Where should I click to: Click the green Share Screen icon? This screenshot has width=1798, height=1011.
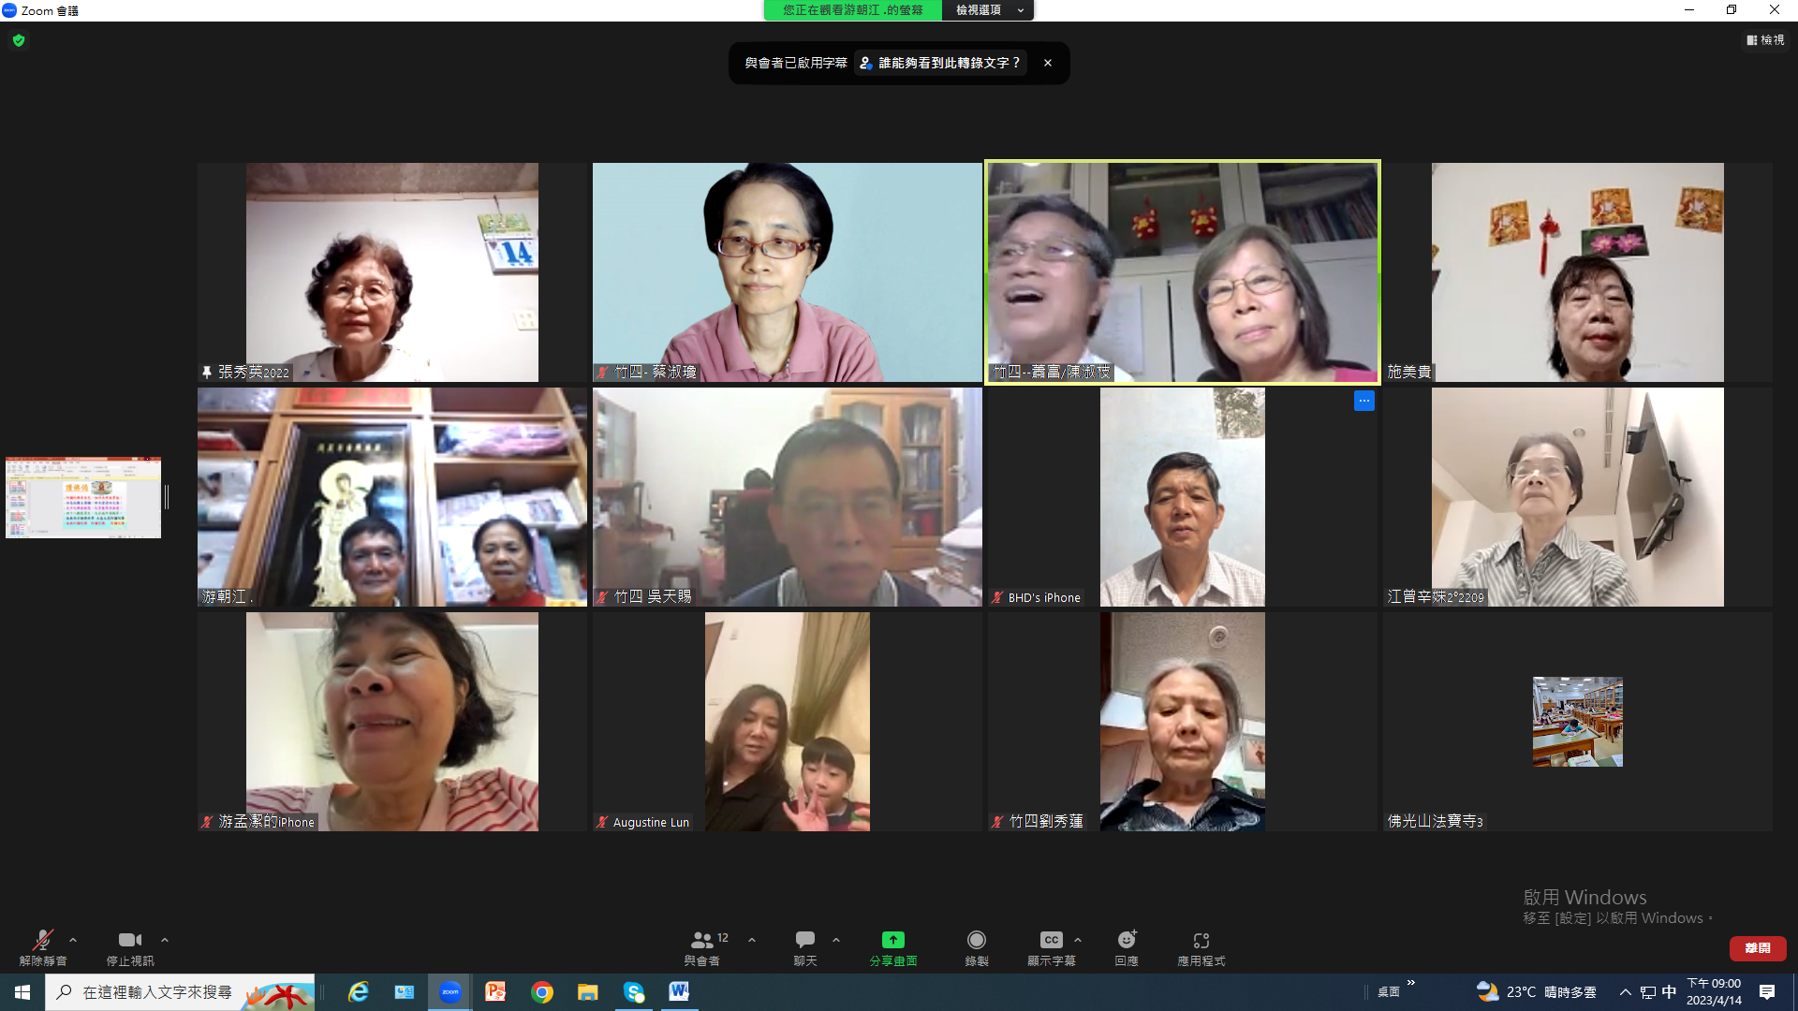[x=892, y=941]
